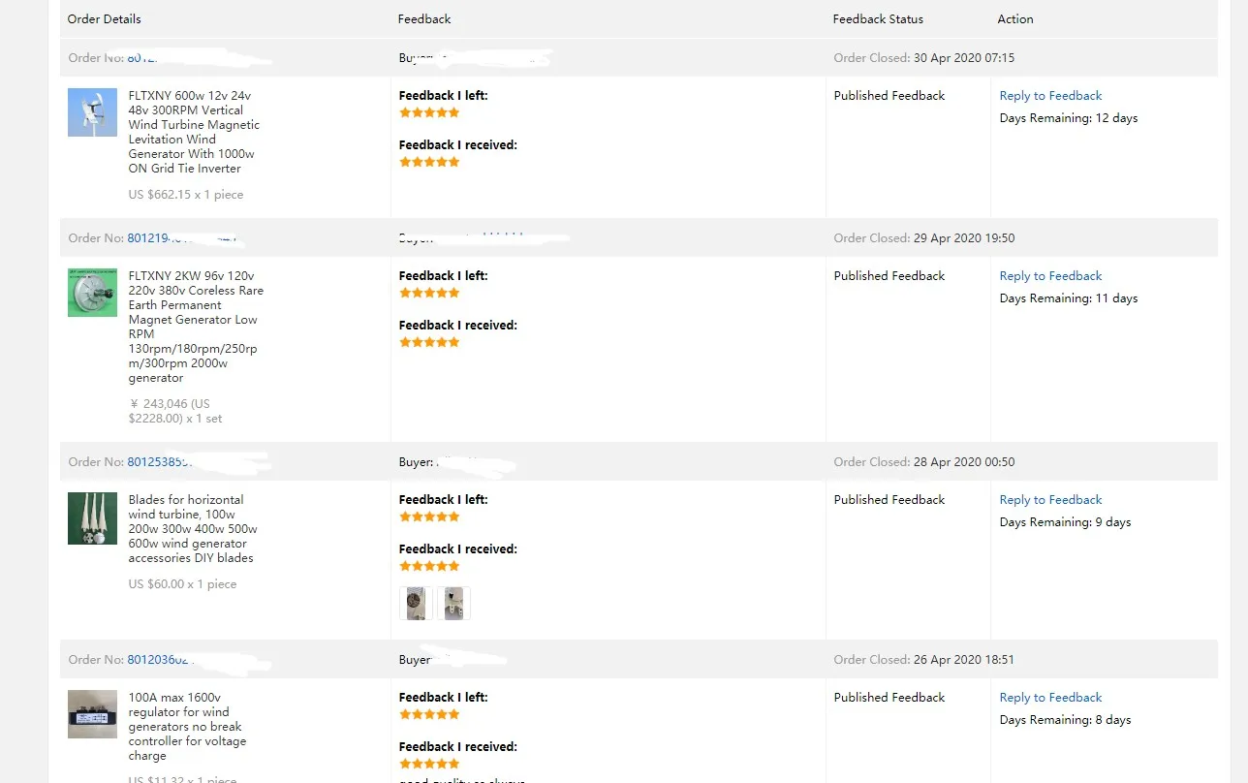Reply to Feedback with 12 days remaining
This screenshot has width=1248, height=783.
[1050, 96]
